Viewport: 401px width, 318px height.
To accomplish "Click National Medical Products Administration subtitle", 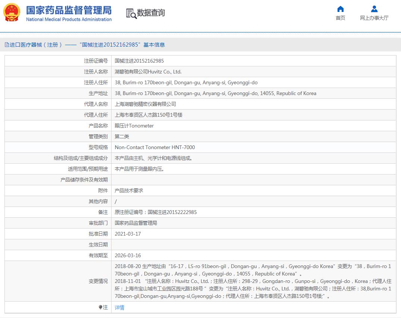I will point(69,19).
